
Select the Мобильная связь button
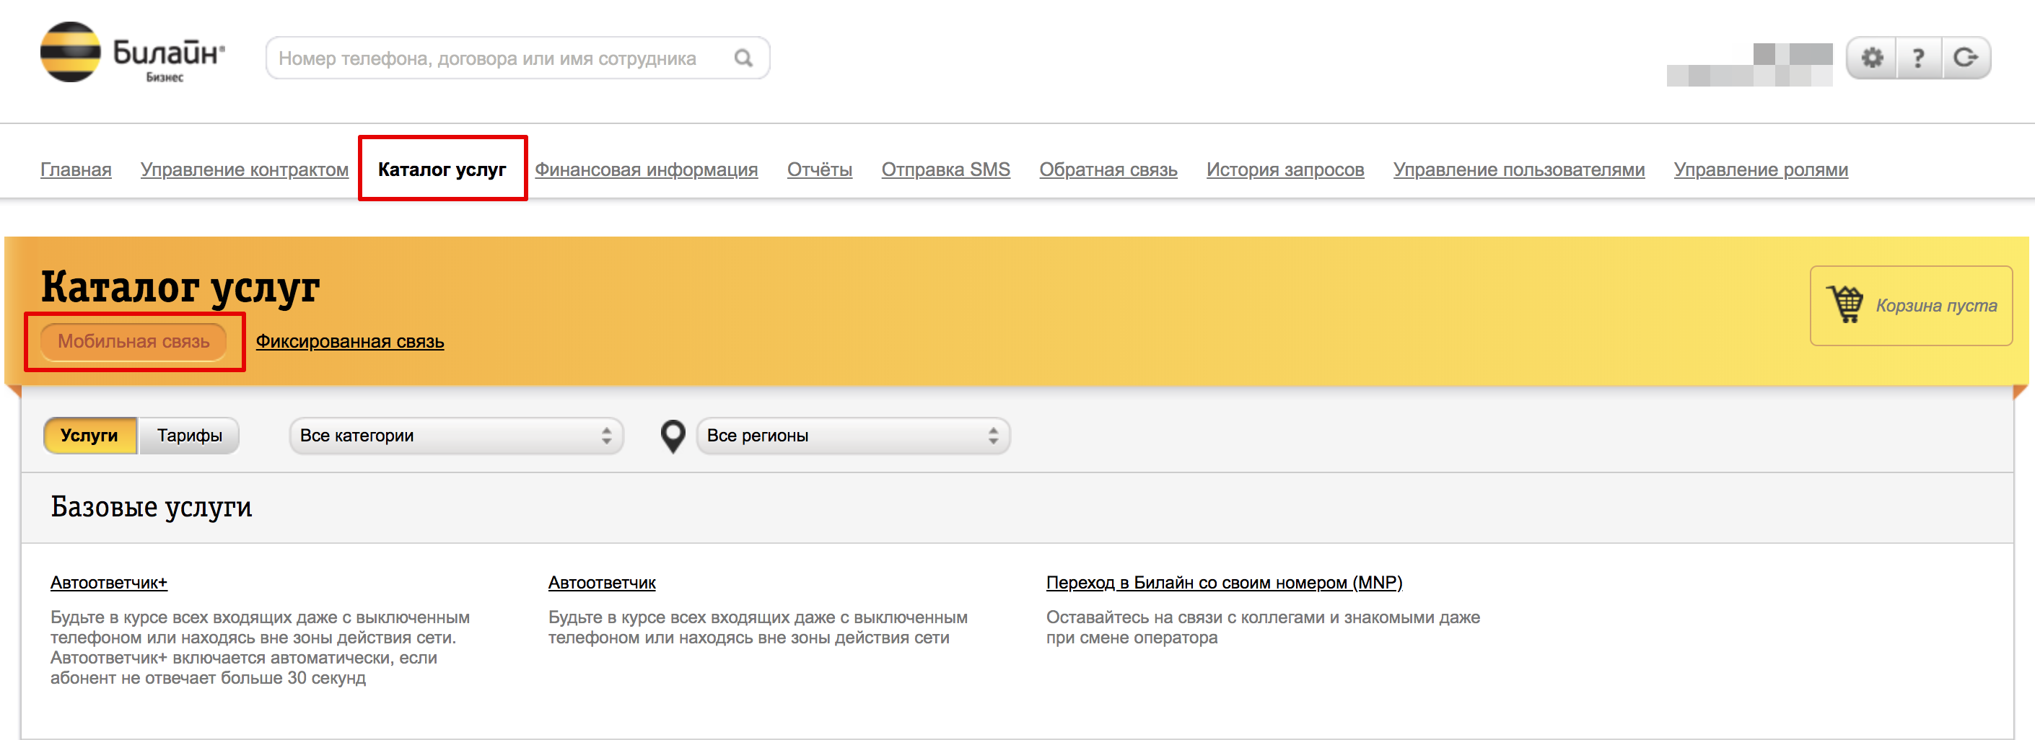click(x=134, y=341)
